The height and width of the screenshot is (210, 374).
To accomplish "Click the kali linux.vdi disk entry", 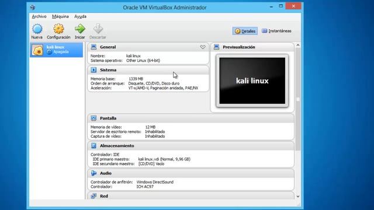I will (164, 159).
